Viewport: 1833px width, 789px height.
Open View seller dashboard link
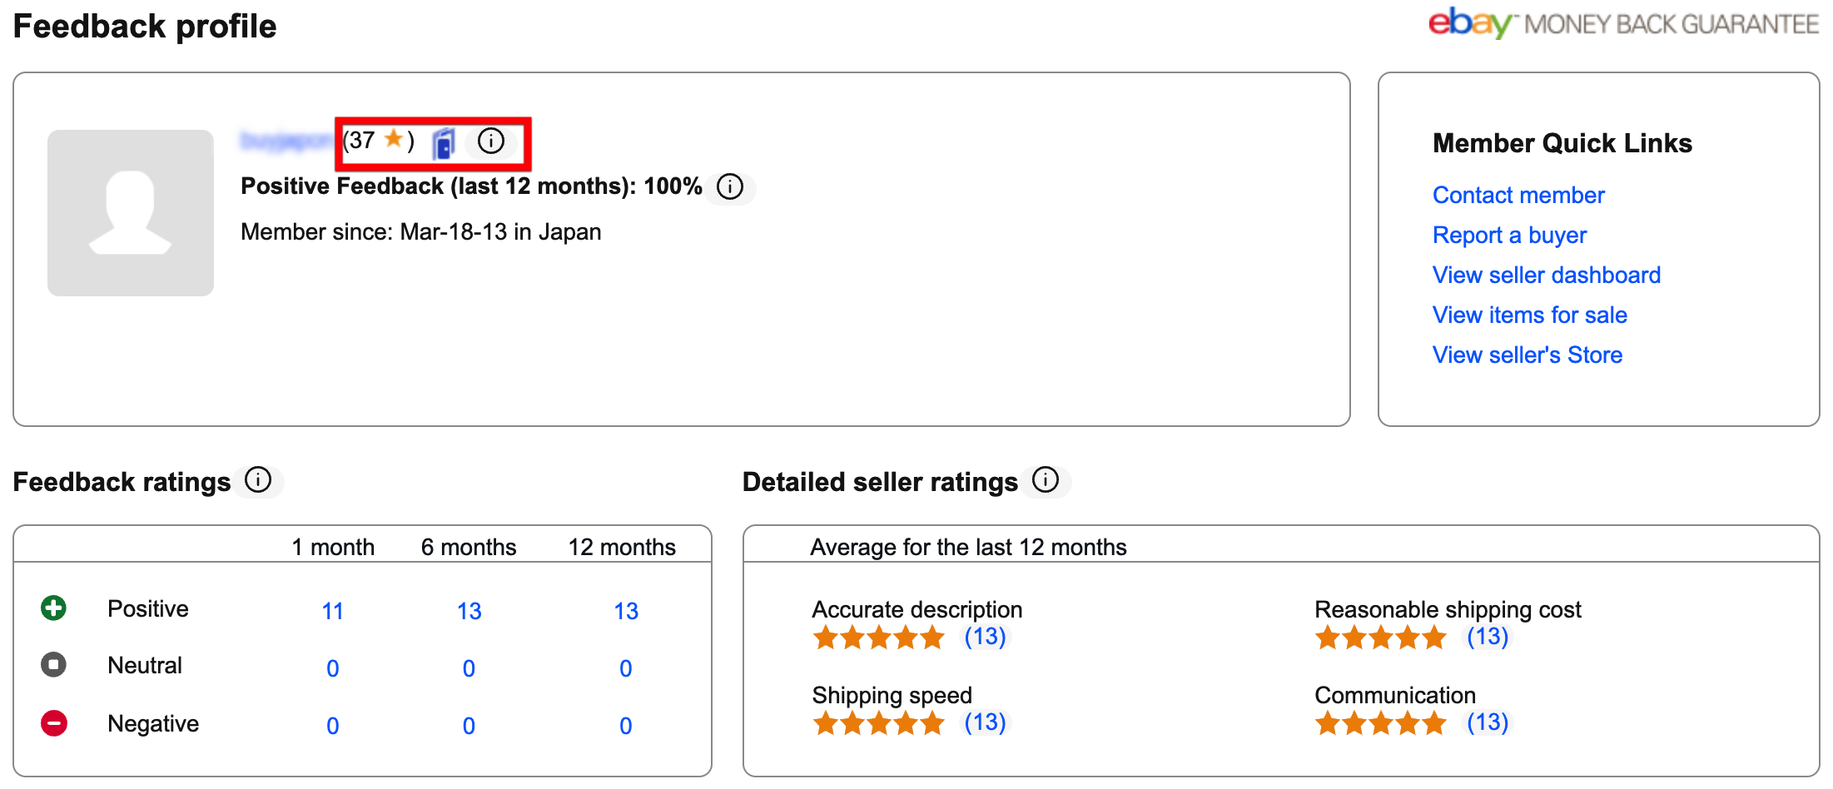pos(1546,275)
